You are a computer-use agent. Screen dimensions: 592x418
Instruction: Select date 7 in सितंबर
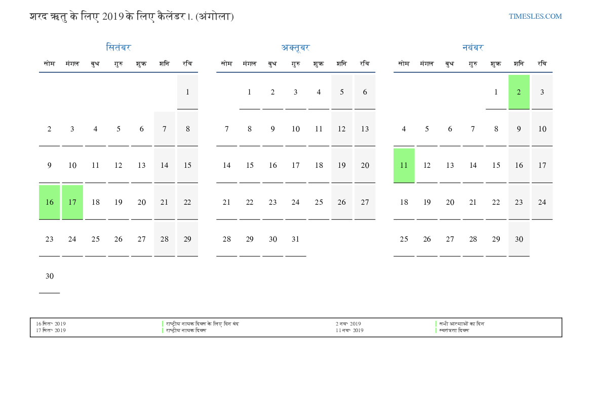(165, 129)
